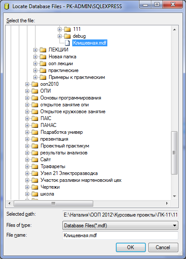Click horizontal scrollbar left arrow
Image resolution: width=186 pixels, height=259 pixels.
(x=9, y=203)
